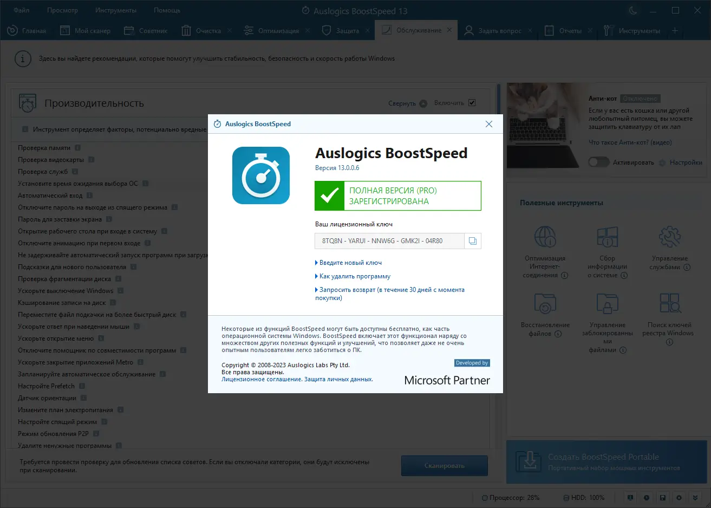Click the Сканировать button
711x508 pixels.
click(x=445, y=466)
